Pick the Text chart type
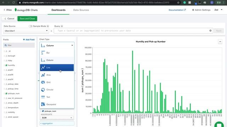Viewport: 227px width, 127px height. pos(57,97)
